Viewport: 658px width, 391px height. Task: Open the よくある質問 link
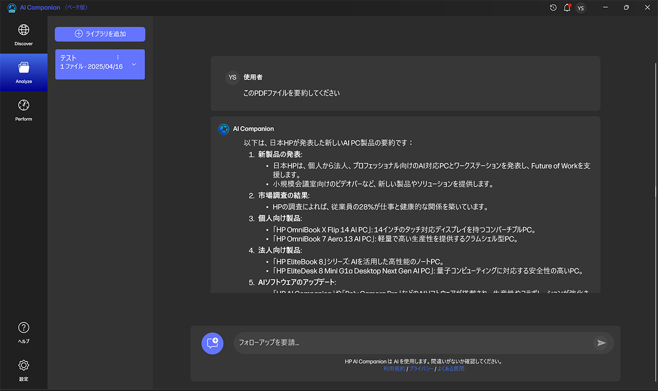(451, 369)
